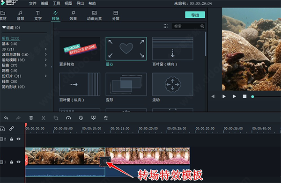The width and height of the screenshot is (281, 183).
Task: Expand the 运动模糊 (36) category arrow
Action: 45,60
